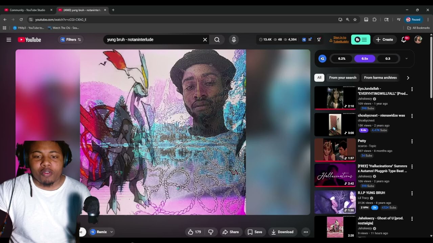Open the notifications bell
This screenshot has height=243, width=433.
404,39
